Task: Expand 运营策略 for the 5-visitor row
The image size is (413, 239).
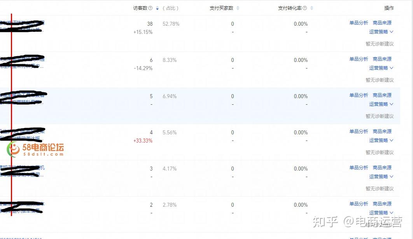Action: pos(381,104)
